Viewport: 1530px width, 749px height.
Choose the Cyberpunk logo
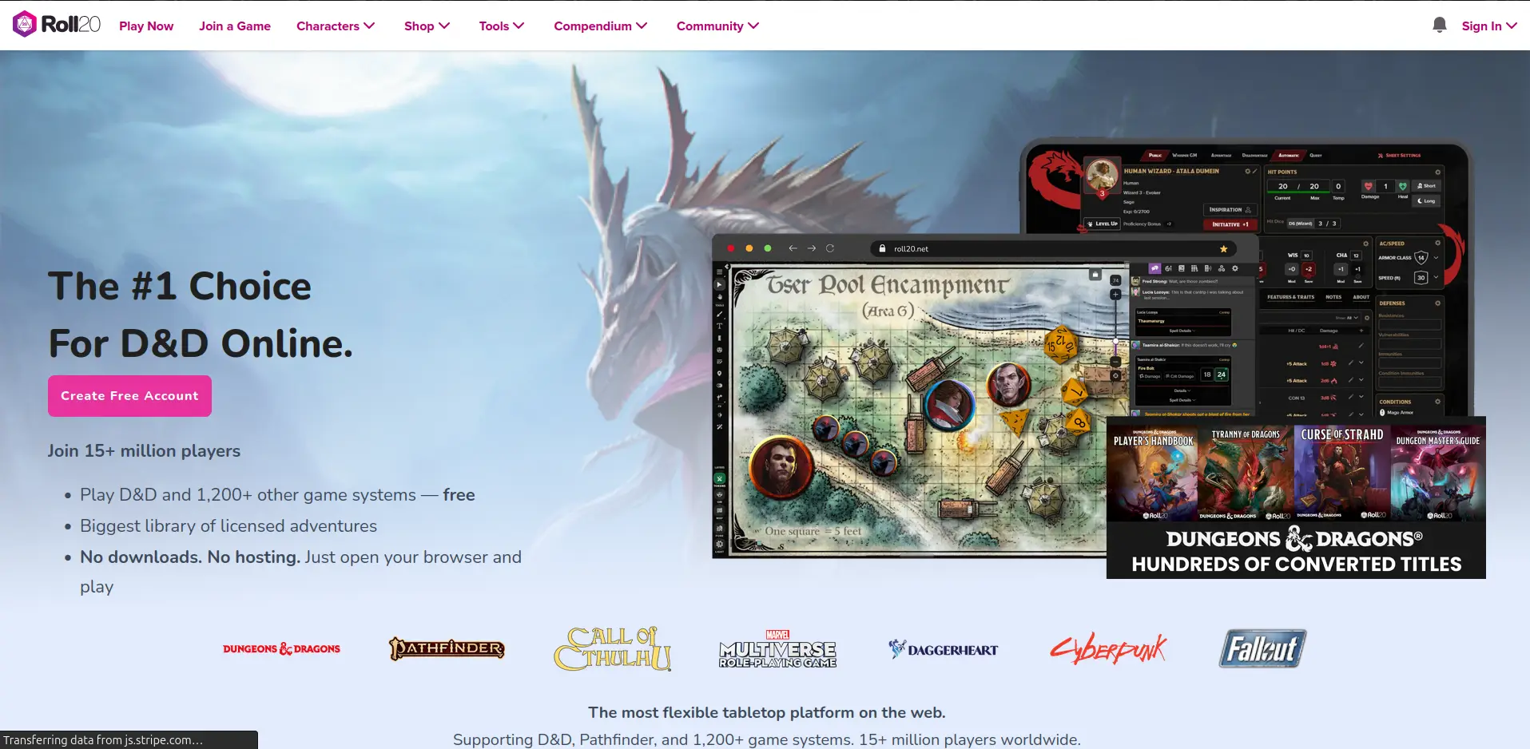coord(1108,649)
